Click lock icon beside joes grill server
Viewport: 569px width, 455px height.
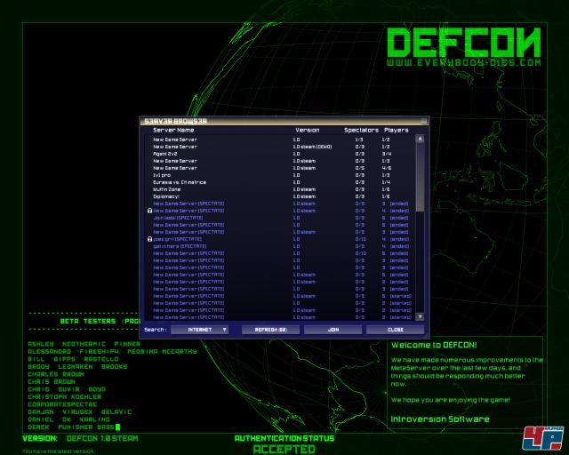pos(149,239)
